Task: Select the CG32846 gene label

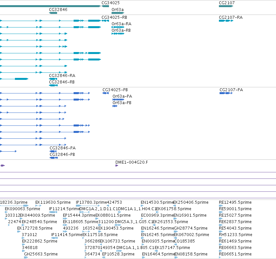Action: click(x=58, y=10)
